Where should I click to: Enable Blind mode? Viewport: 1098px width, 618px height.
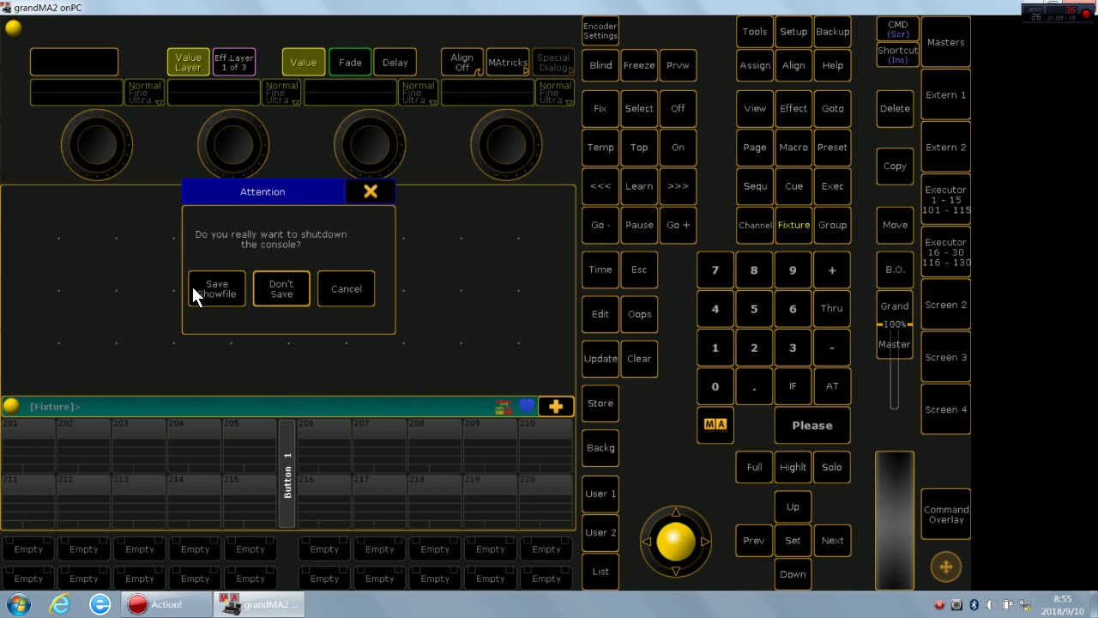[x=600, y=65]
